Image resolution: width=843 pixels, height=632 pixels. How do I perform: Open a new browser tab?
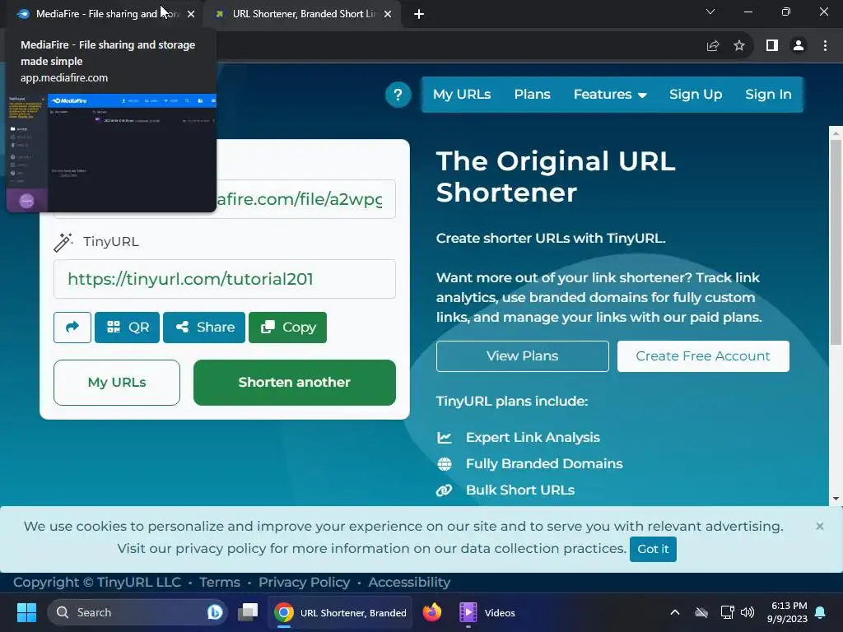(419, 15)
